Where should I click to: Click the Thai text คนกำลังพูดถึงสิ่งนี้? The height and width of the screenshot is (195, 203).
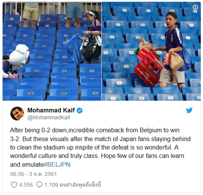[x=80, y=185]
